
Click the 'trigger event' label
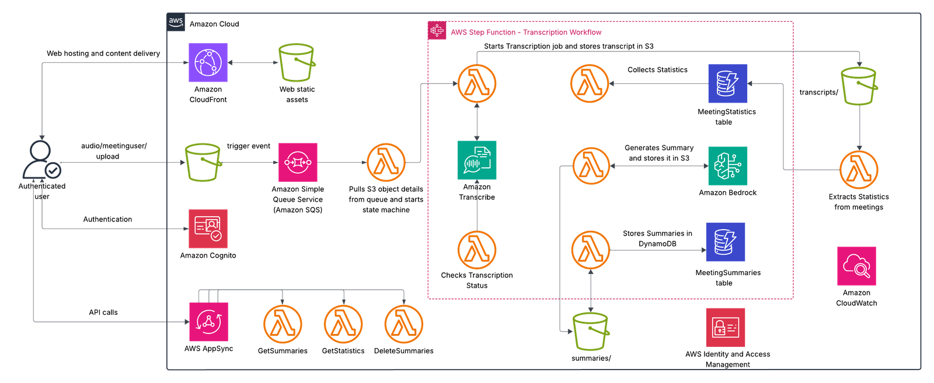click(249, 146)
